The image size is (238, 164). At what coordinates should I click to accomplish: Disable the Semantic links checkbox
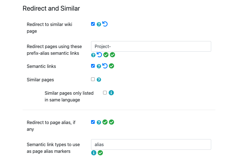point(93,66)
